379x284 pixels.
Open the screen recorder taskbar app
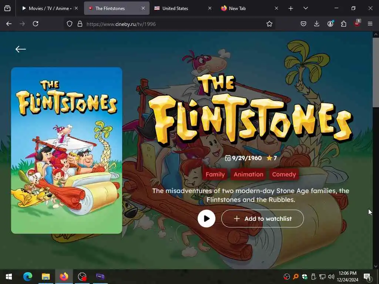tap(82, 277)
